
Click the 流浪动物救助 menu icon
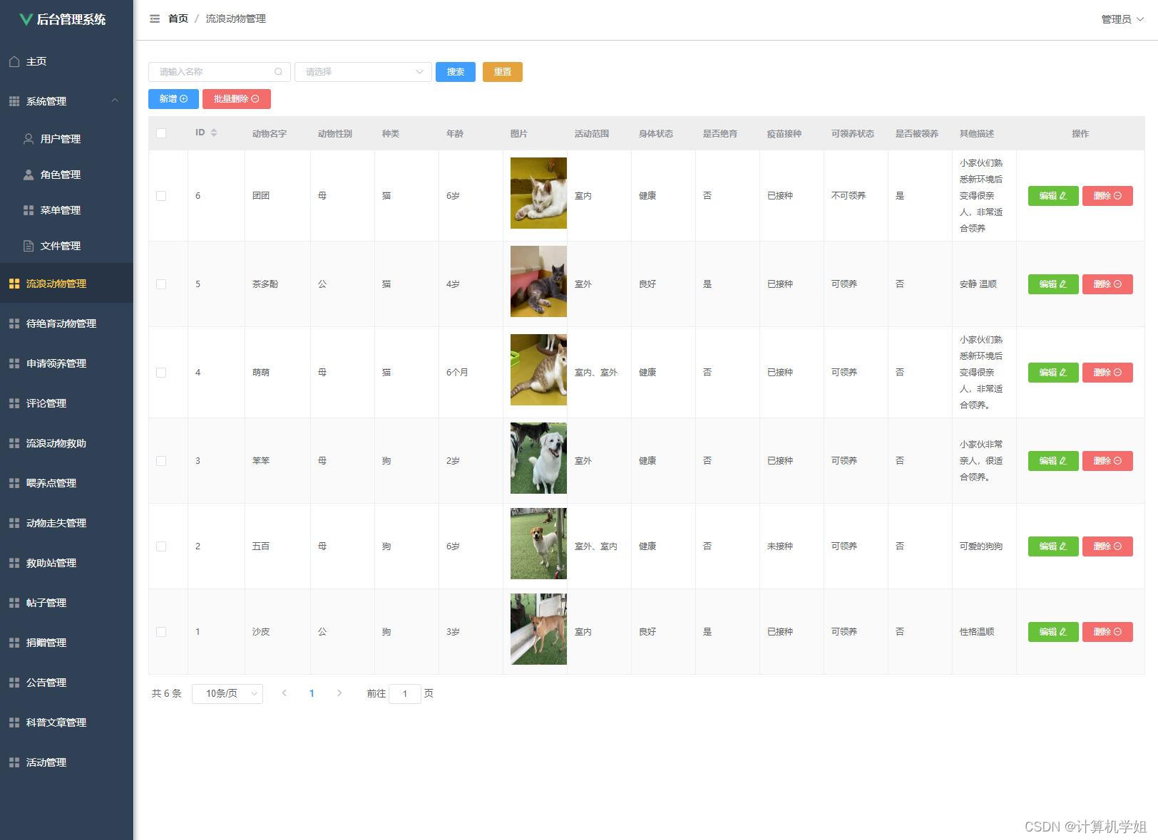pyautogui.click(x=14, y=443)
